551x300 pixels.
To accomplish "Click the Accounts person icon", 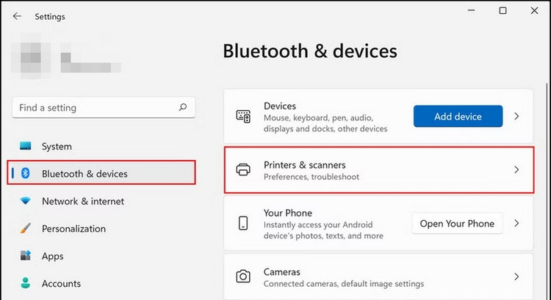I will click(x=26, y=283).
